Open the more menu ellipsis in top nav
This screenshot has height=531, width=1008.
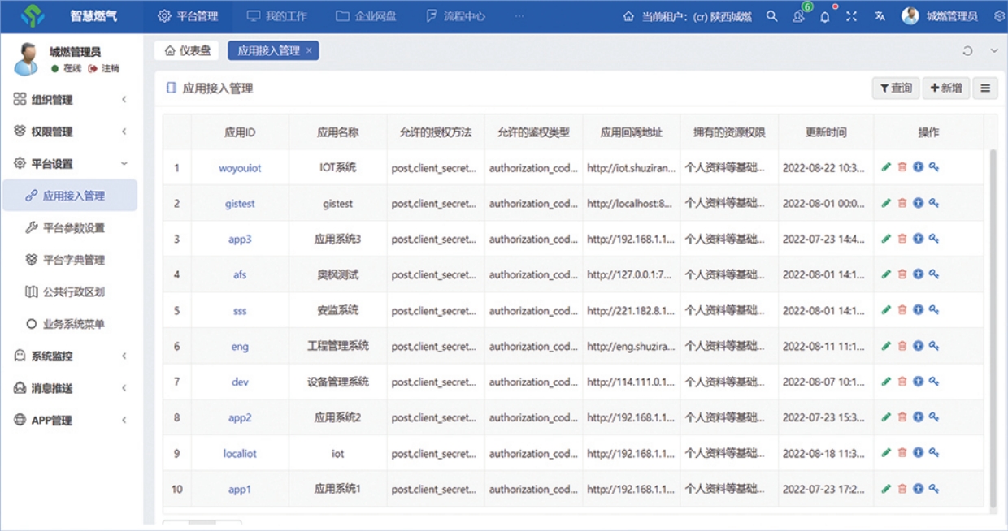click(519, 16)
